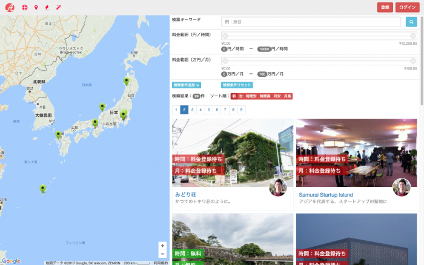Click the map marker on the Sea of Japan coast
Image resolution: width=424 pixels, height=265 pixels.
[102, 107]
